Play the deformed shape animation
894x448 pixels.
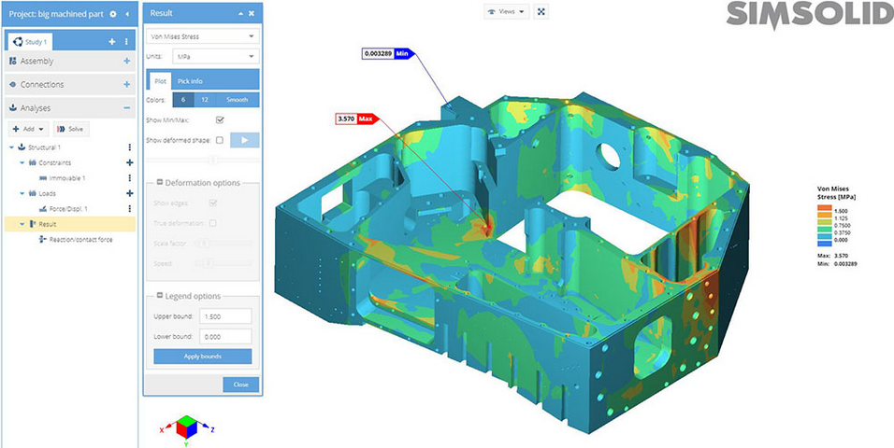pos(244,140)
